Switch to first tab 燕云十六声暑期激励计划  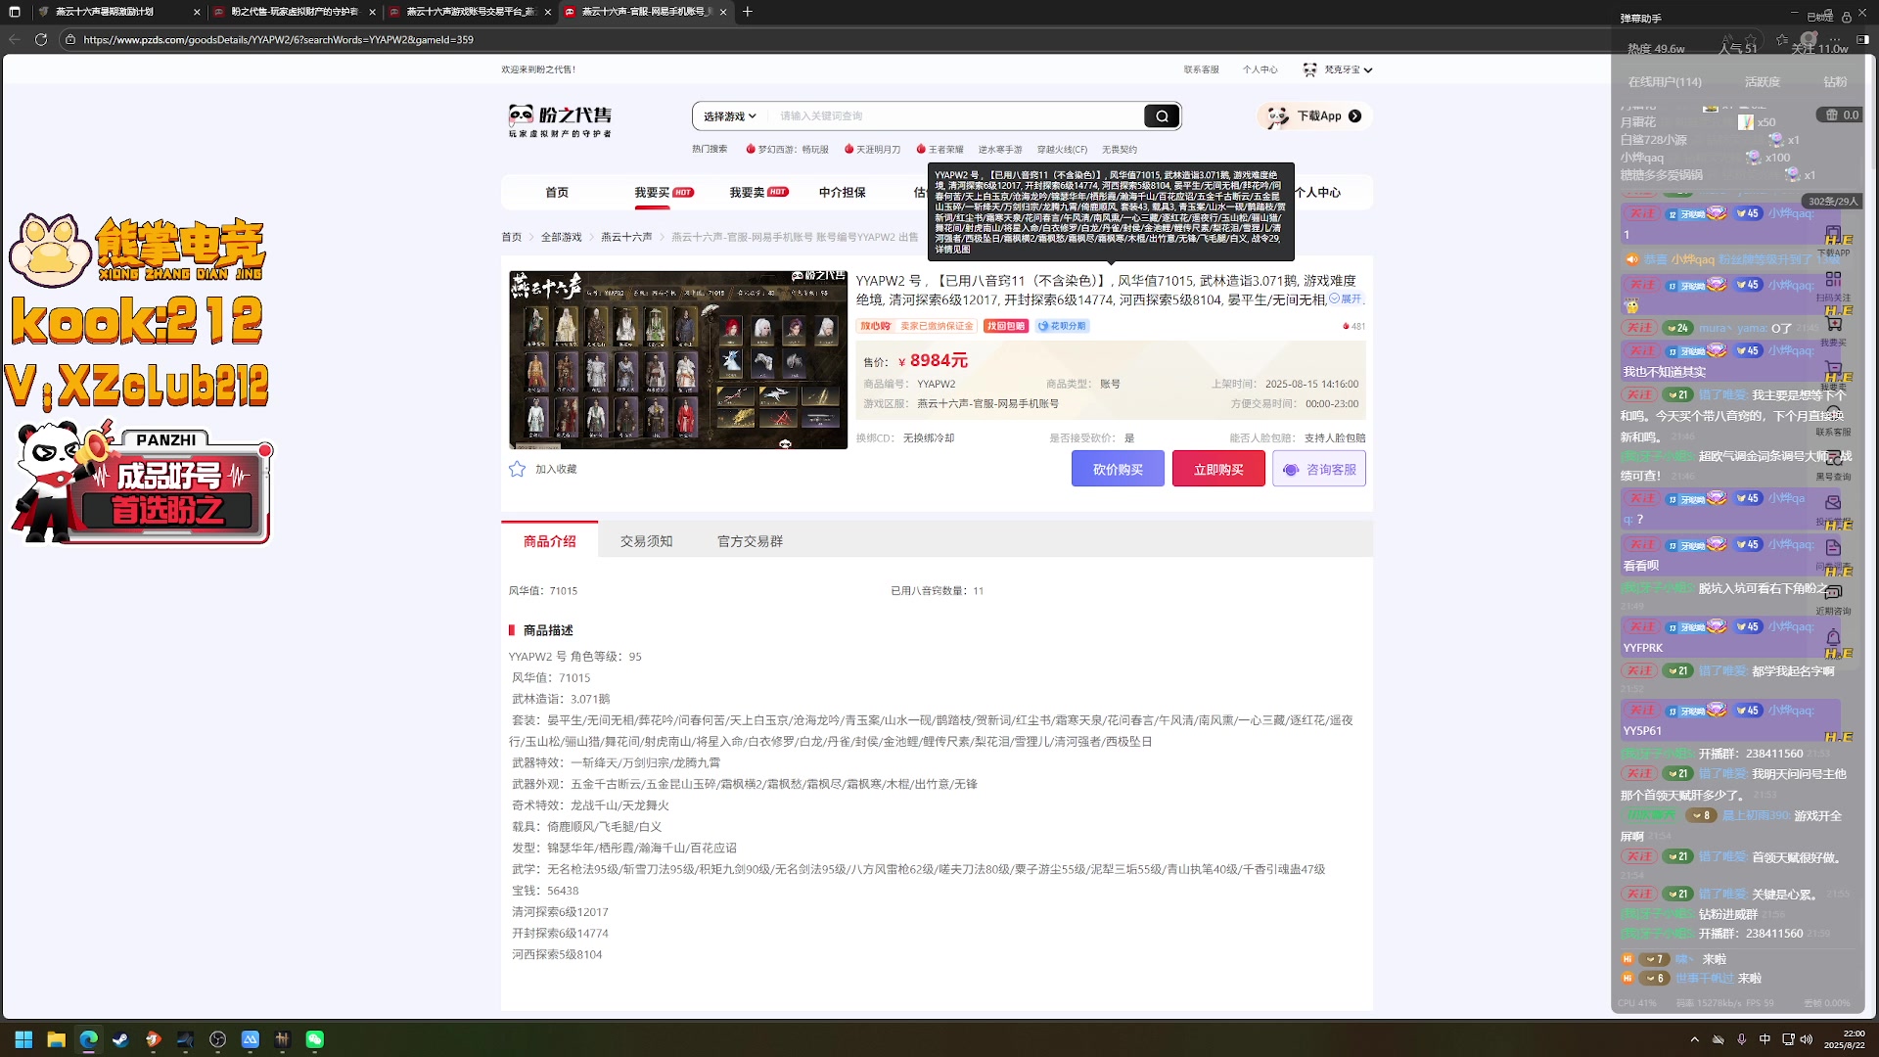(x=117, y=12)
